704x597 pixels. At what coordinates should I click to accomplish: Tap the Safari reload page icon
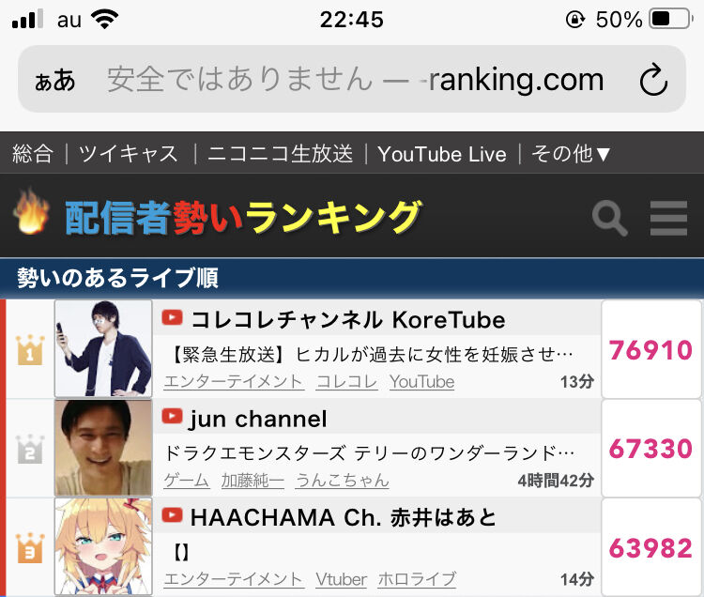[x=653, y=80]
